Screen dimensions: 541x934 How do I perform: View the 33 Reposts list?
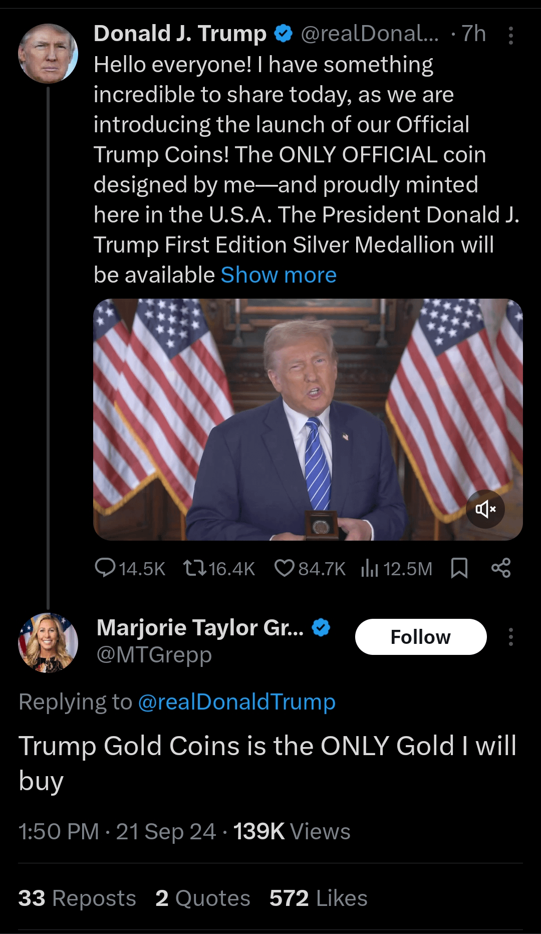(77, 898)
